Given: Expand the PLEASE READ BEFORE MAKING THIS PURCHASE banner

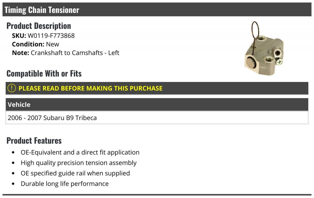Looking at the screenshot, I should coord(90,88).
